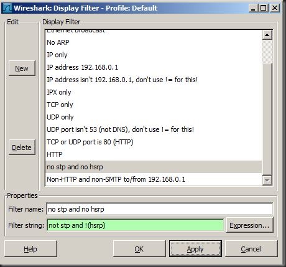Maximize the Display Filter window
Screen dimensions: 286x267
pyautogui.click(x=263, y=8)
